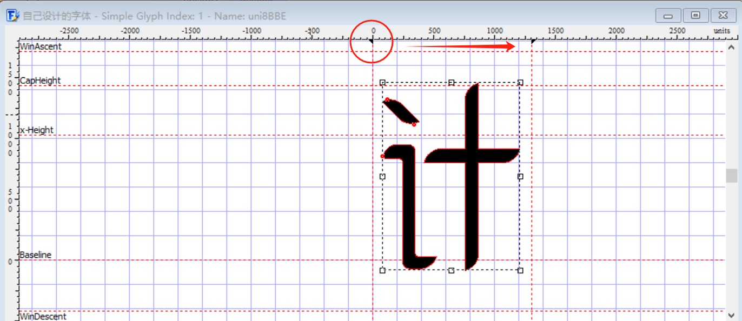
Task: Click the CapHeight guideline label
Action: (41, 81)
